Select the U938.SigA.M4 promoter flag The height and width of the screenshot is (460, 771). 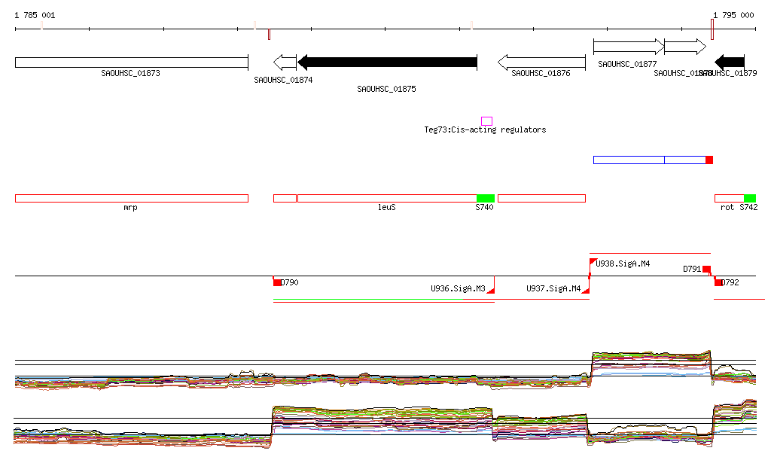(x=593, y=261)
